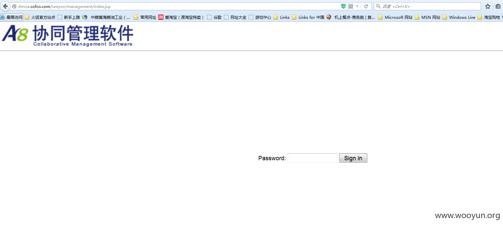Open 谷歌 bookmark
Screen dimensions: 503x225
(x=214, y=17)
